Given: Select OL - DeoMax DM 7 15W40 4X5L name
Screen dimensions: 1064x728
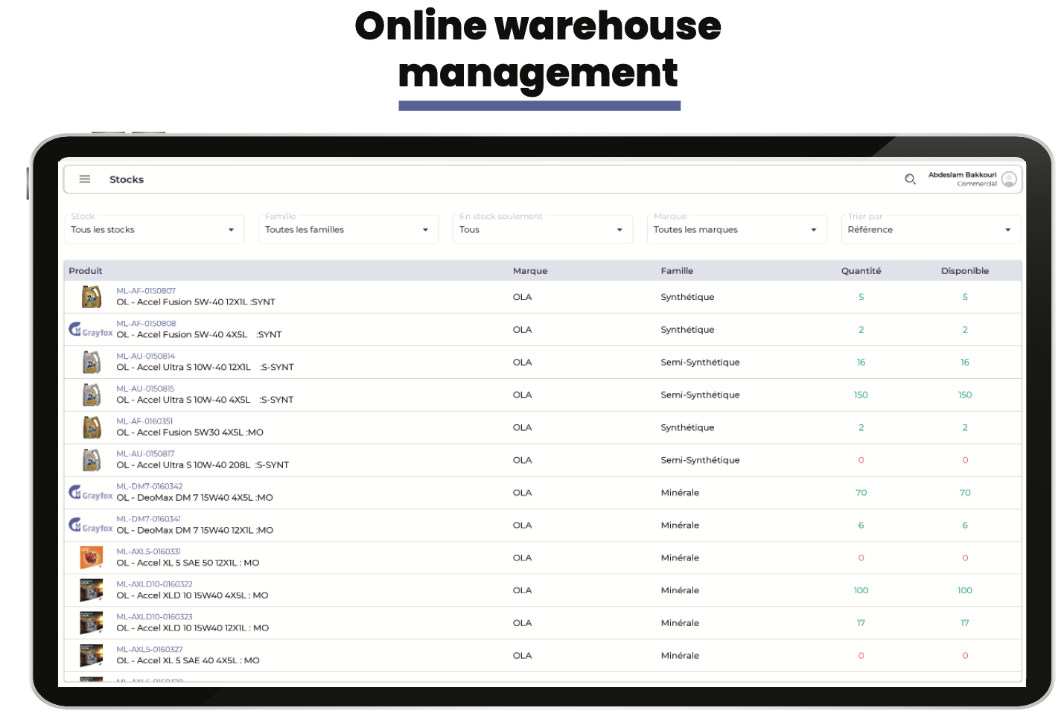Looking at the screenshot, I should tap(194, 498).
